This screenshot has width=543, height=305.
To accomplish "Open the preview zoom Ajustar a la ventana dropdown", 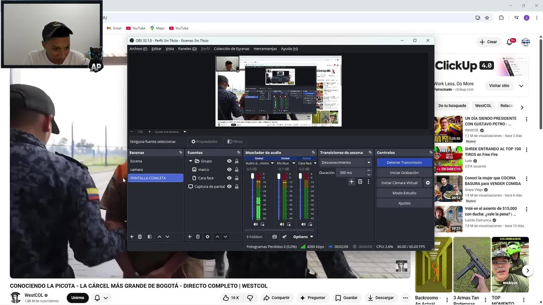I will click(x=185, y=132).
